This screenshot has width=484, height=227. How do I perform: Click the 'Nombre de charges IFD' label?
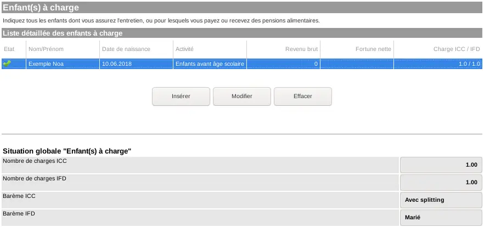(34, 178)
